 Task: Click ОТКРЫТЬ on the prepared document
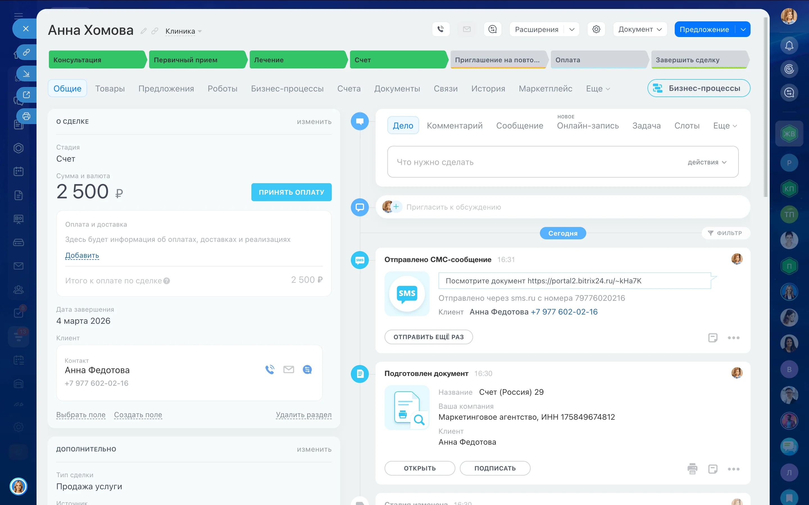pyautogui.click(x=420, y=468)
